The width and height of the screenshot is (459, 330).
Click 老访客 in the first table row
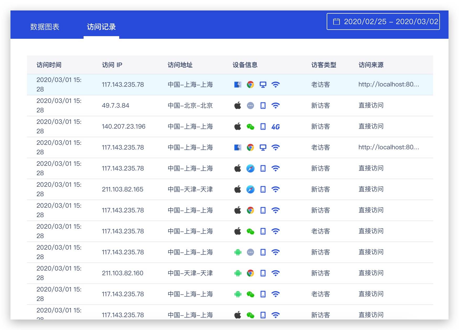pos(320,85)
